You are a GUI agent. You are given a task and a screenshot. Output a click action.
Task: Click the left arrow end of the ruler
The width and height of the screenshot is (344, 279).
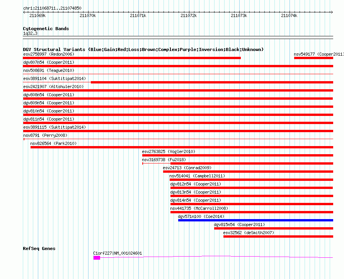coord(24,12)
